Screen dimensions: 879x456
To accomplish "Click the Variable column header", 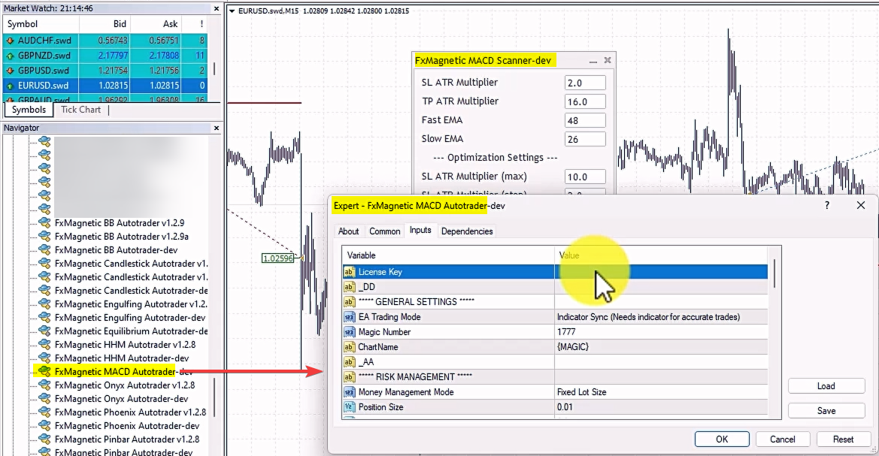I will pyautogui.click(x=448, y=255).
